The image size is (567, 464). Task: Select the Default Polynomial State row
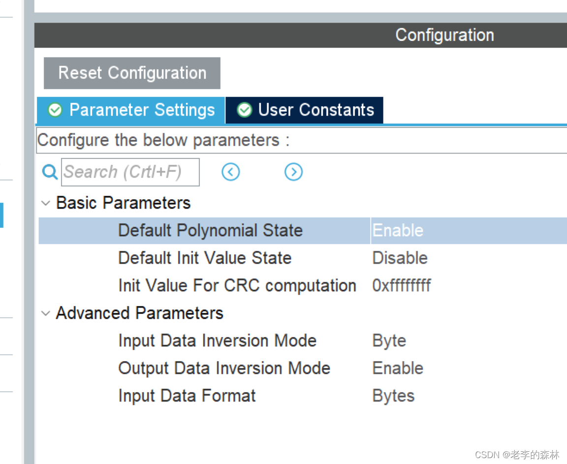[303, 231]
